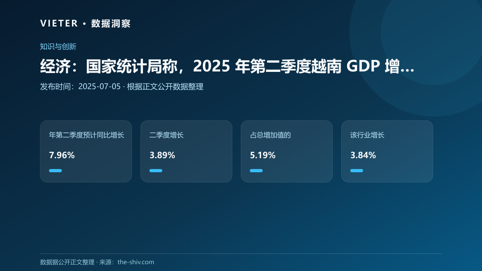Click the 3.89% figure
Viewport: 482px width, 271px height.
[x=162, y=155]
